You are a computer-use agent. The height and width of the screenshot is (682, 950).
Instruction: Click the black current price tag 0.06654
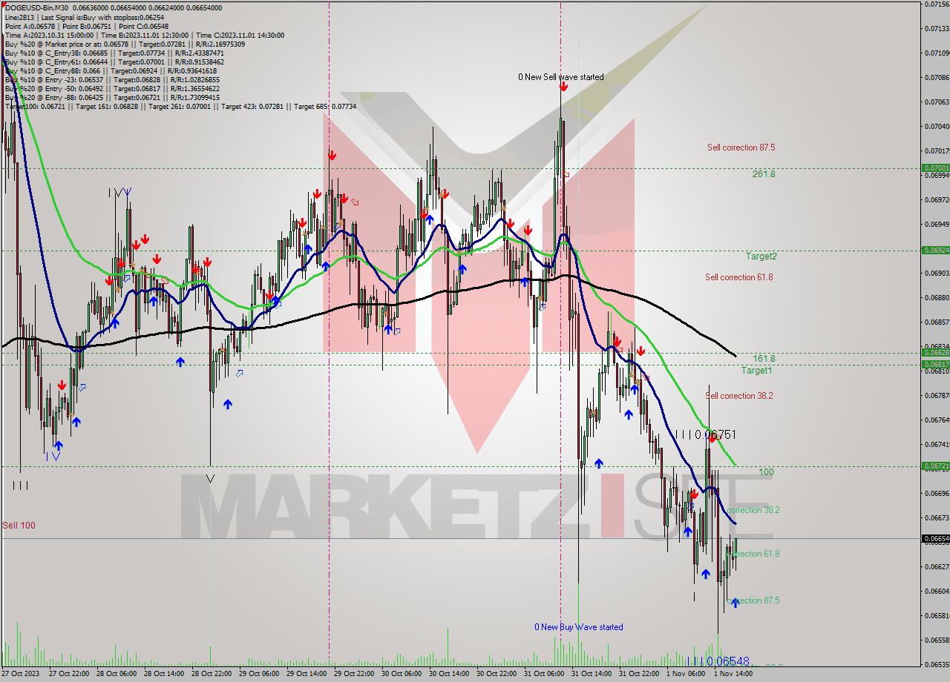[935, 539]
